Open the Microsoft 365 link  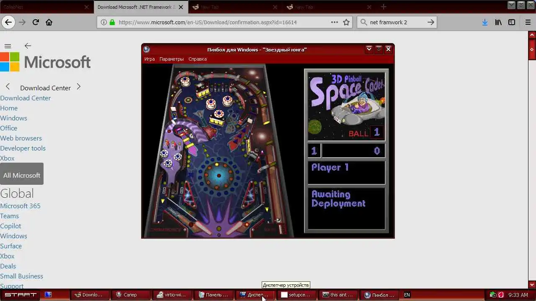pyautogui.click(x=20, y=206)
